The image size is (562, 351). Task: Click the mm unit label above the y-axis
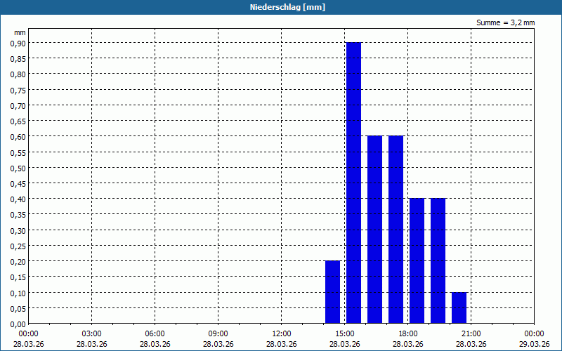pyautogui.click(x=20, y=32)
